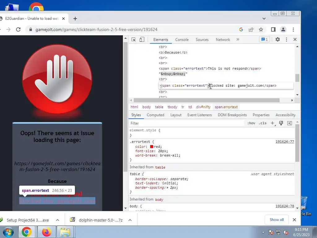Switch to the Network tab
This screenshot has height=238, width=317.
223,40
